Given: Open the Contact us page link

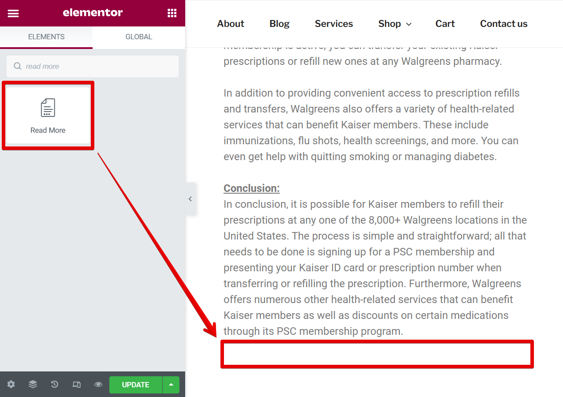Looking at the screenshot, I should [x=503, y=24].
